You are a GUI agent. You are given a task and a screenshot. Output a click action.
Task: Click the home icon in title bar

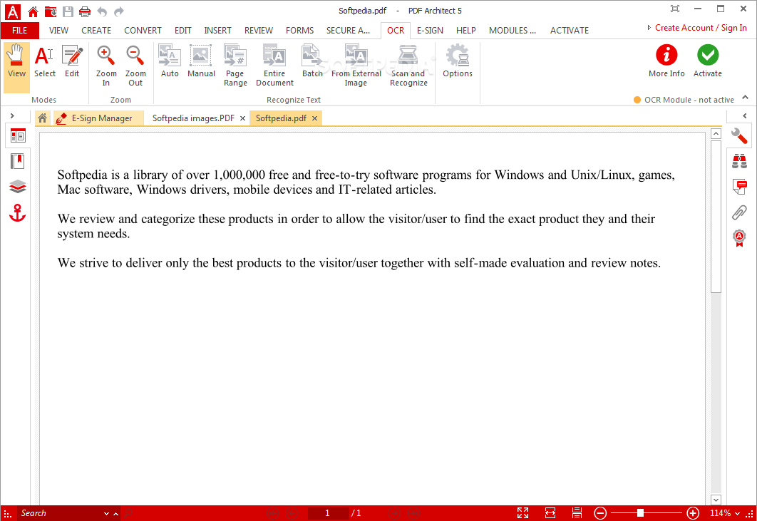click(x=33, y=11)
